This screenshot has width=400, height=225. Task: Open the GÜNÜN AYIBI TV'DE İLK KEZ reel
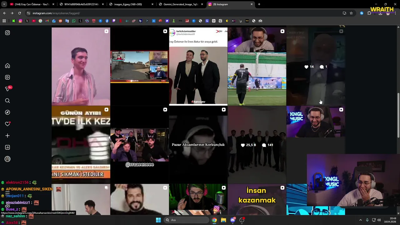point(81,145)
